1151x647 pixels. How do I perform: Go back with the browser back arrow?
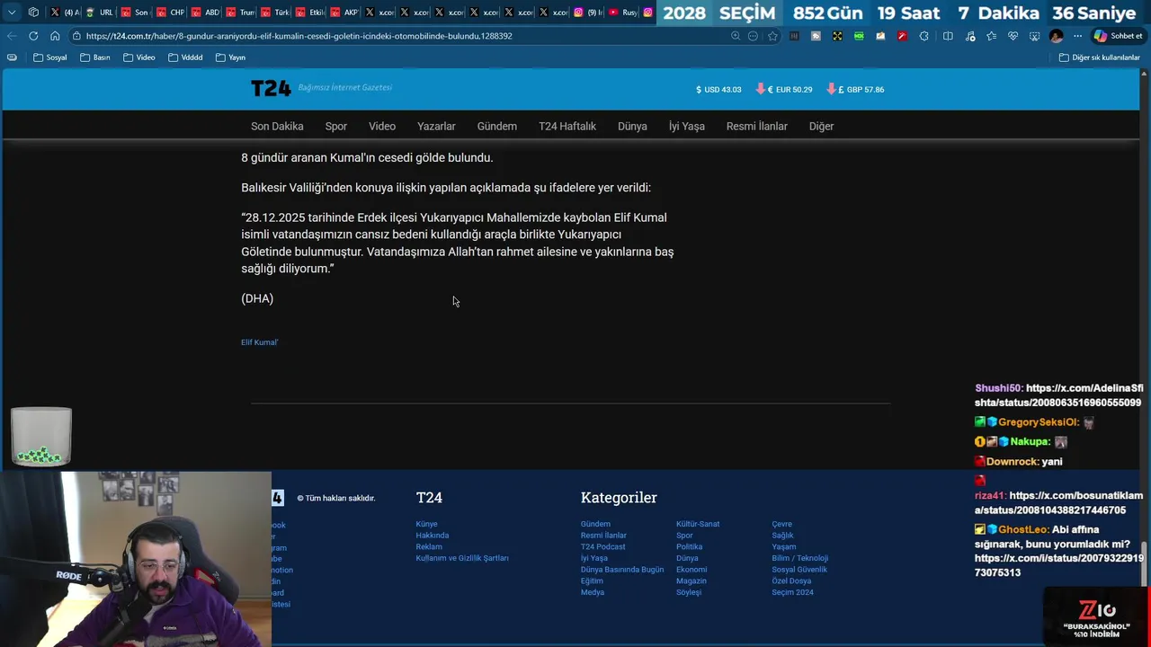pos(11,36)
